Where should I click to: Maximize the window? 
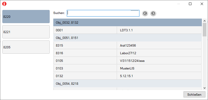pyautogui.click(x=190, y=4)
